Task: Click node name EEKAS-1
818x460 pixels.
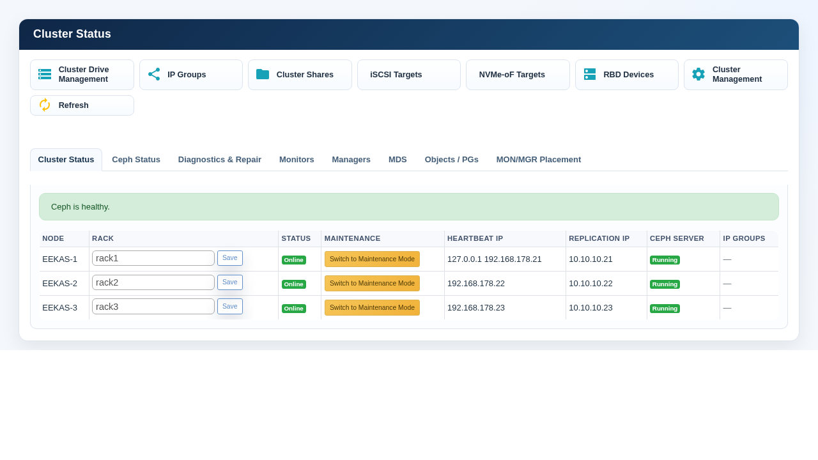Action: pos(60,259)
